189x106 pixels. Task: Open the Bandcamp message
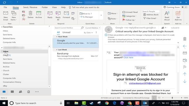(76, 56)
